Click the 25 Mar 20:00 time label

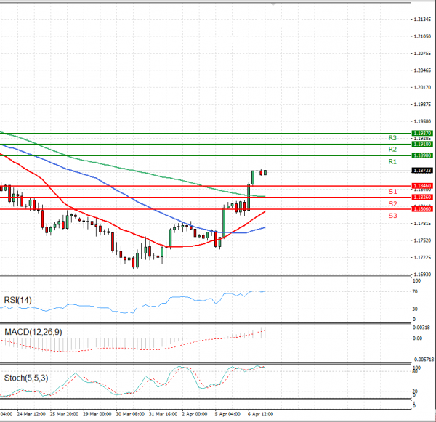(64, 414)
